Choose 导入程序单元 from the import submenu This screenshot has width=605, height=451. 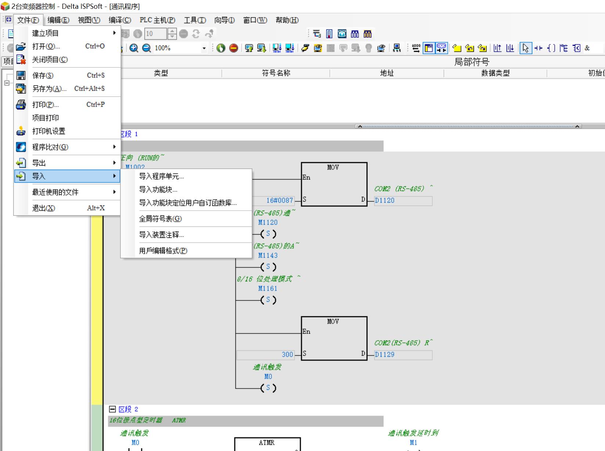161,177
